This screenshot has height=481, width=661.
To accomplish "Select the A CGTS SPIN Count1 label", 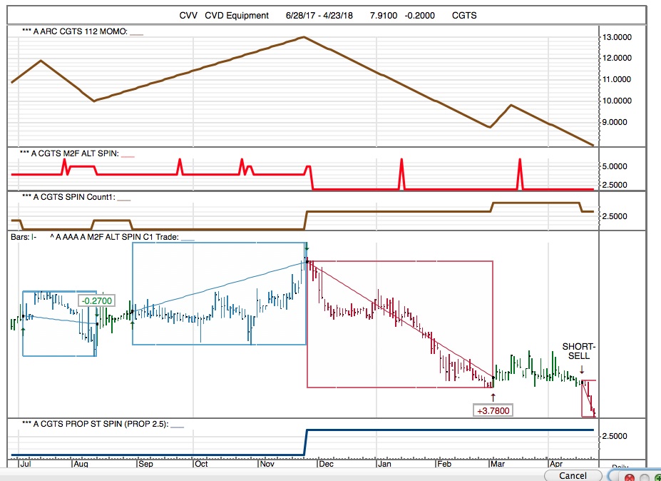I will [68, 197].
